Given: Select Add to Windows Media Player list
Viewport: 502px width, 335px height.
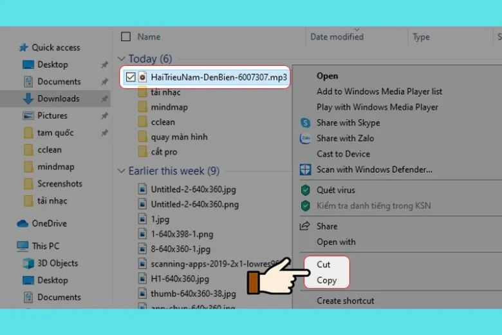Looking at the screenshot, I should (x=379, y=91).
